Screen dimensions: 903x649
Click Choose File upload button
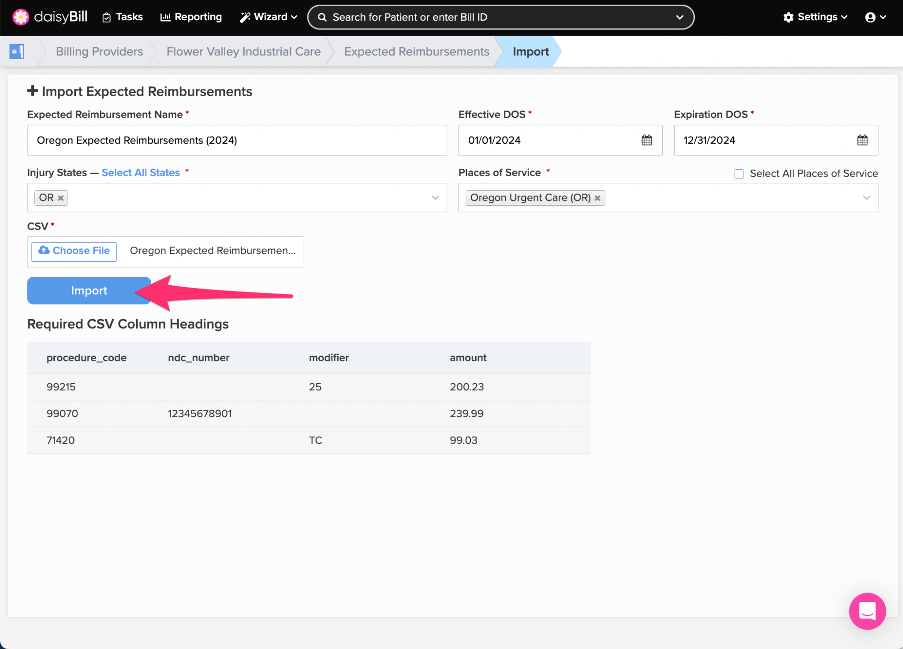tap(74, 251)
